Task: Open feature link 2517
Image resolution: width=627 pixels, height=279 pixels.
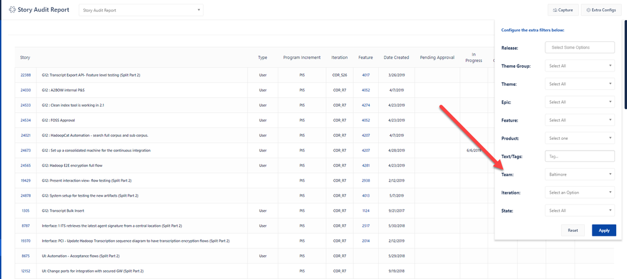Action: pyautogui.click(x=366, y=226)
